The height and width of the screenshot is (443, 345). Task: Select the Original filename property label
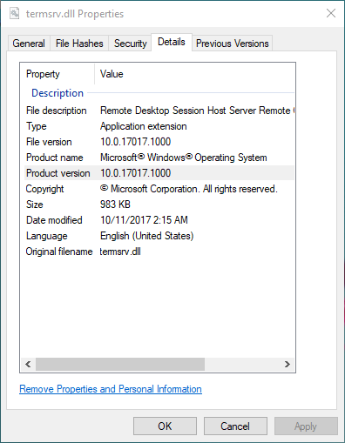click(59, 252)
